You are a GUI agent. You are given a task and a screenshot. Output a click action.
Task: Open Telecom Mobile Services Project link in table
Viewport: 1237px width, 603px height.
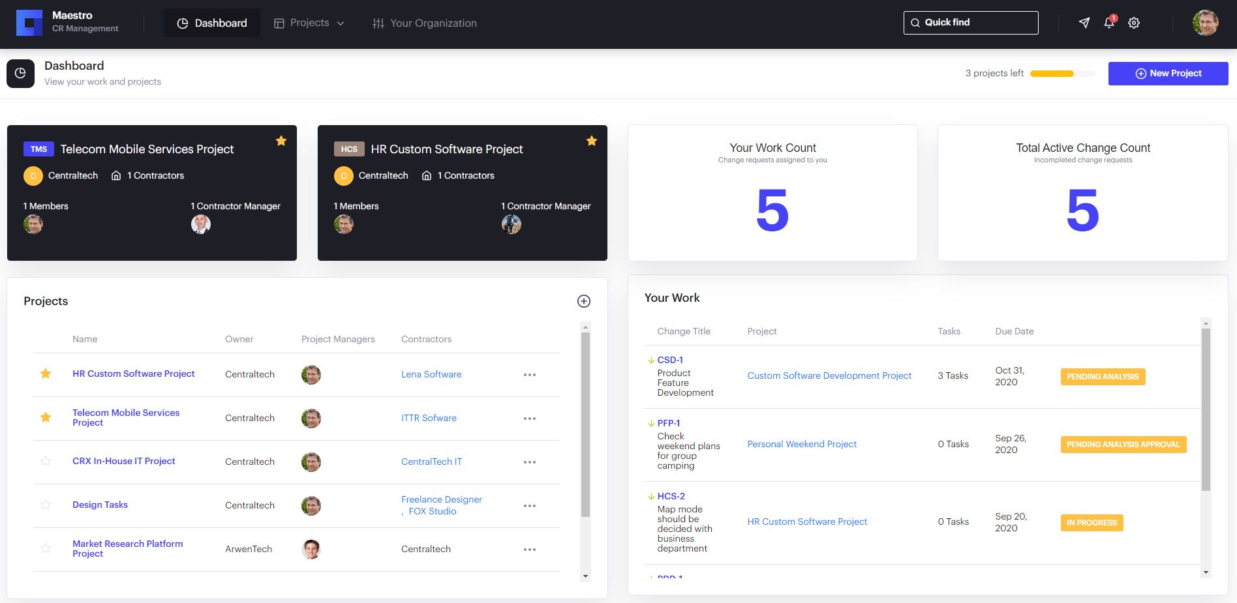(x=126, y=417)
